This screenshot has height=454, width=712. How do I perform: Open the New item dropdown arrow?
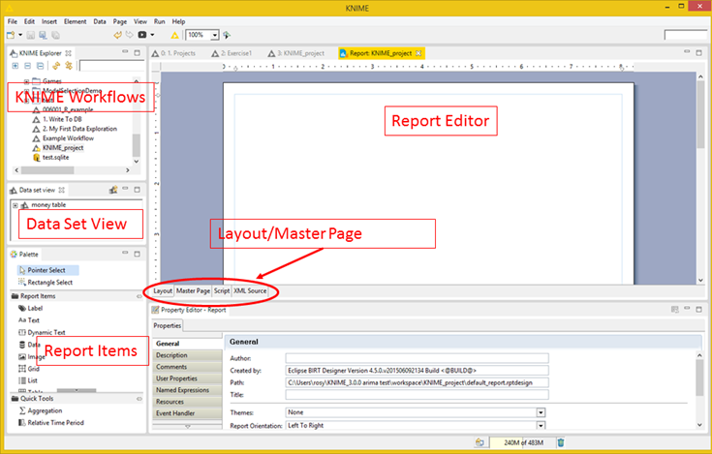[20, 35]
